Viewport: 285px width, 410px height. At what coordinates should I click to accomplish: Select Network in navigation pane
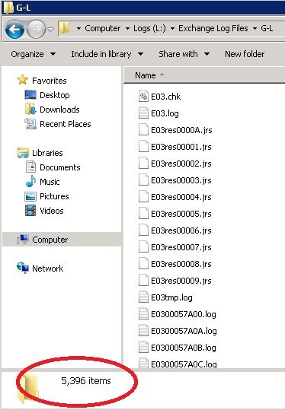48,269
